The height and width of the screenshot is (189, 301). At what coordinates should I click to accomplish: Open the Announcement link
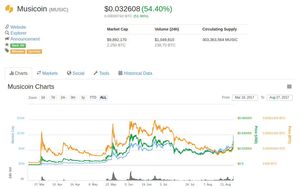click(25, 39)
